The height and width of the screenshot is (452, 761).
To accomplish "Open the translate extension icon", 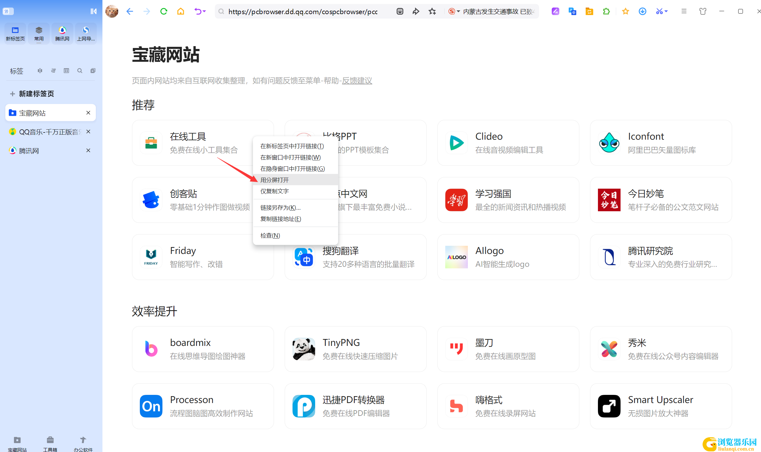I will 572,11.
